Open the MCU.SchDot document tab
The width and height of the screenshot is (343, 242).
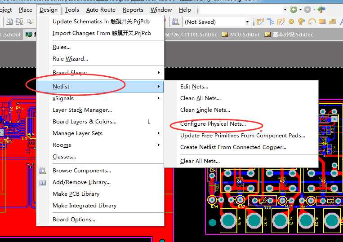[241, 35]
